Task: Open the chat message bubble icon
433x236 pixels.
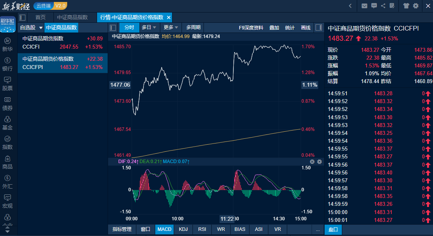Action: [x=374, y=6]
